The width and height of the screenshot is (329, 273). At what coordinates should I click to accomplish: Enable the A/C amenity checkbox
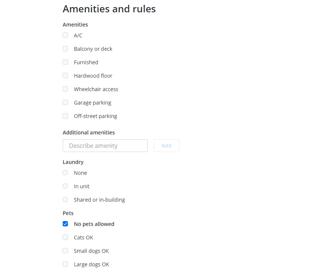pos(65,35)
